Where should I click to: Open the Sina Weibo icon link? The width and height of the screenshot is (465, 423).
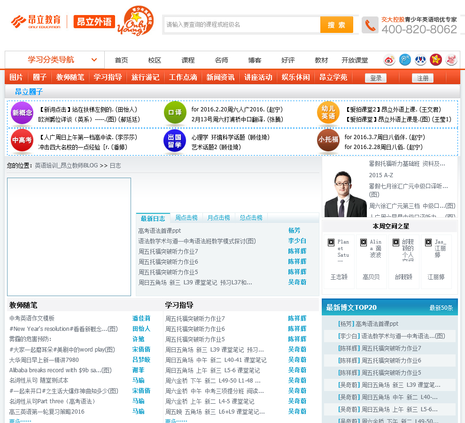(389, 60)
